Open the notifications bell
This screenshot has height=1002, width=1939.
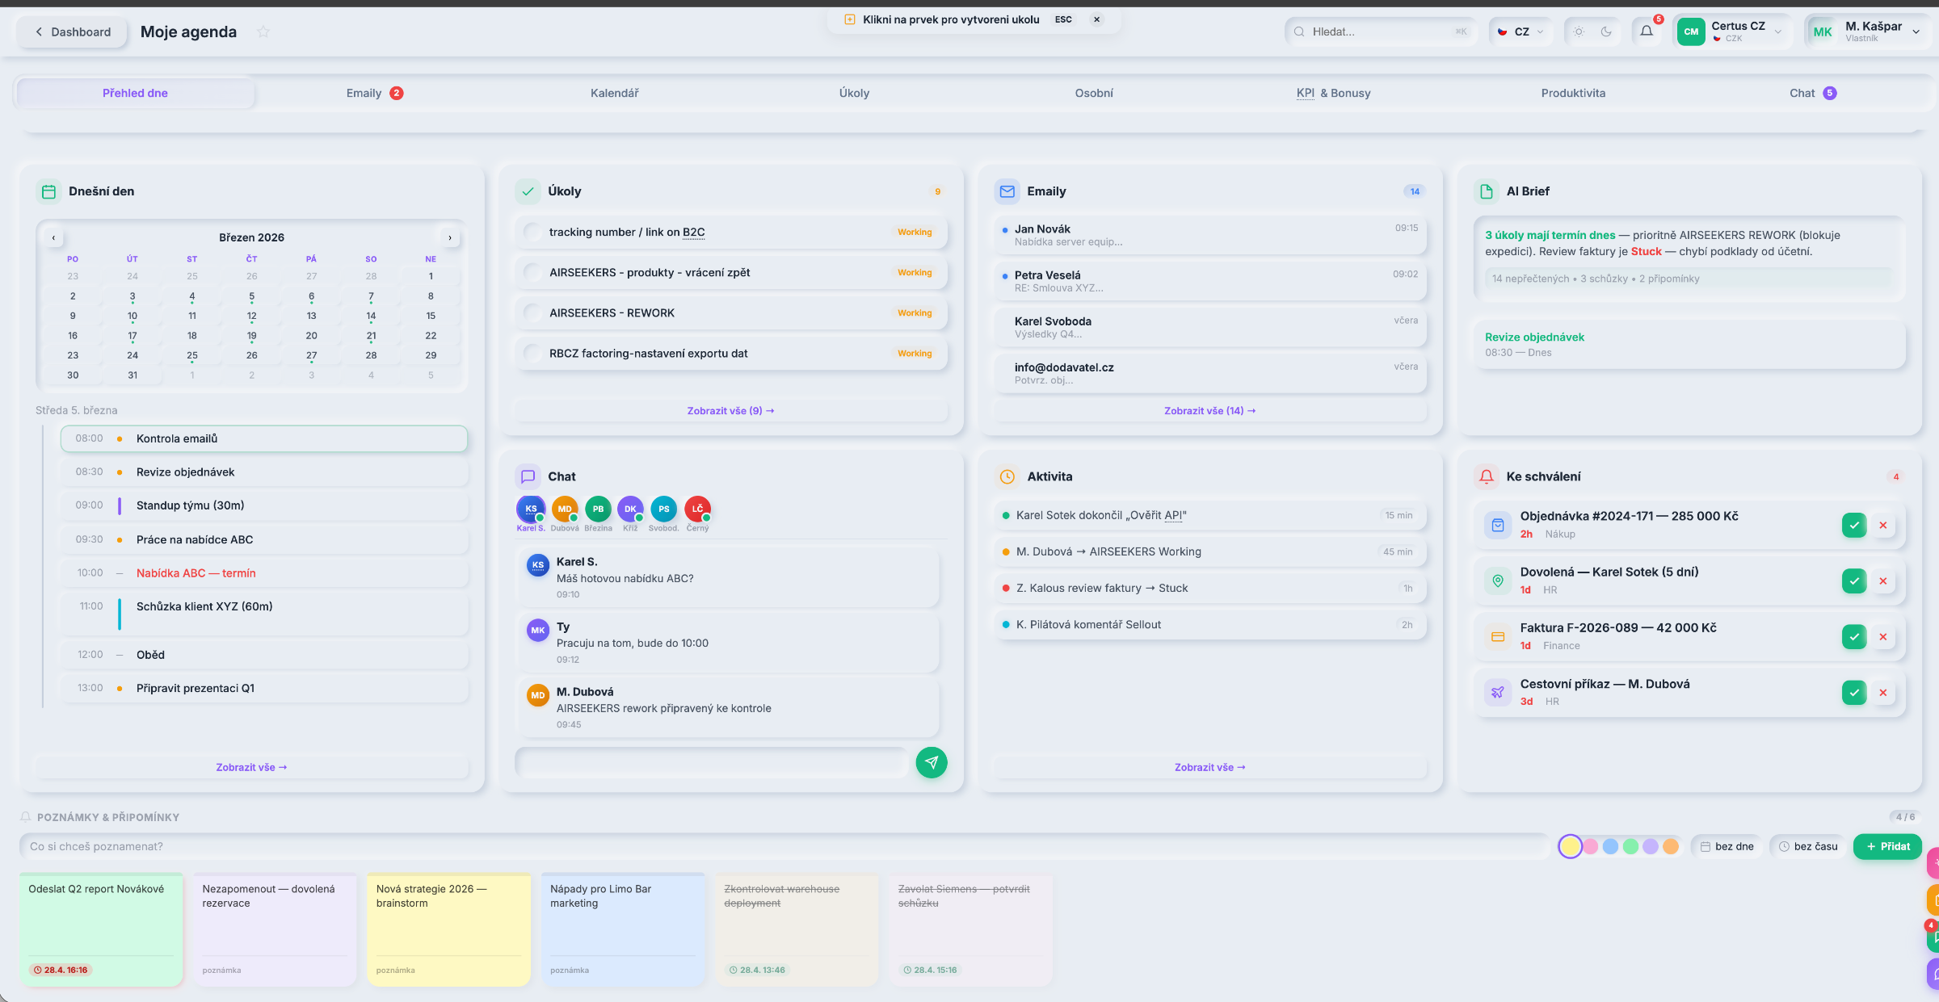point(1647,31)
